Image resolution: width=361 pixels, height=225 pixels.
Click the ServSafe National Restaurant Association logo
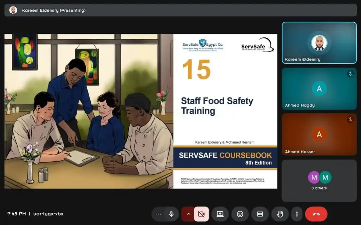point(257,45)
